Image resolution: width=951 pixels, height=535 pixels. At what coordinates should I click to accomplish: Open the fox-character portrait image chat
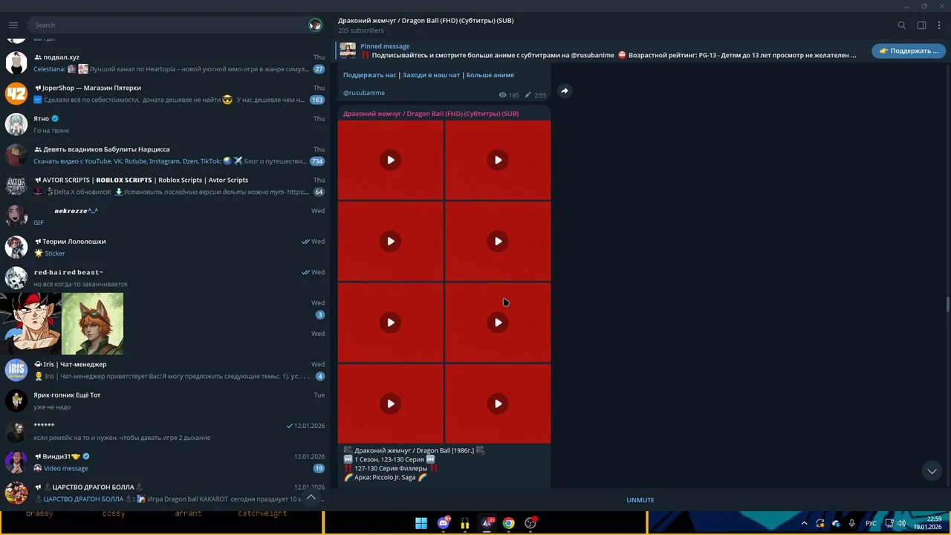coord(92,324)
